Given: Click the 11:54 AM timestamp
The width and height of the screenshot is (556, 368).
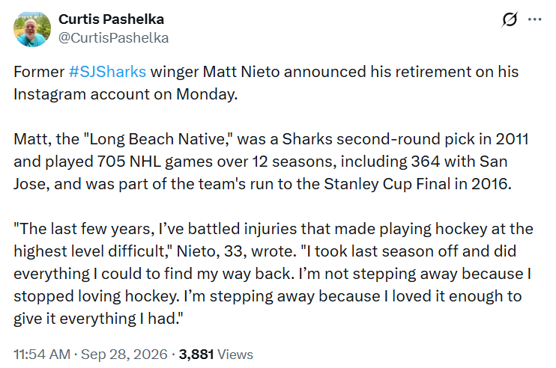Looking at the screenshot, I should pos(42,355).
